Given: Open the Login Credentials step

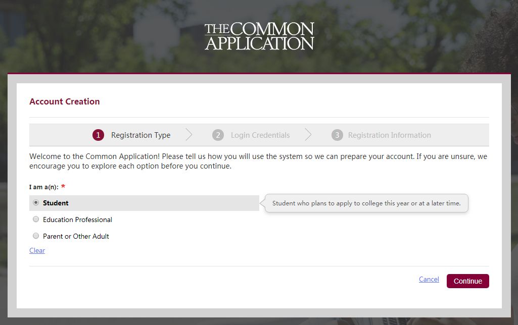Looking at the screenshot, I should pyautogui.click(x=260, y=135).
